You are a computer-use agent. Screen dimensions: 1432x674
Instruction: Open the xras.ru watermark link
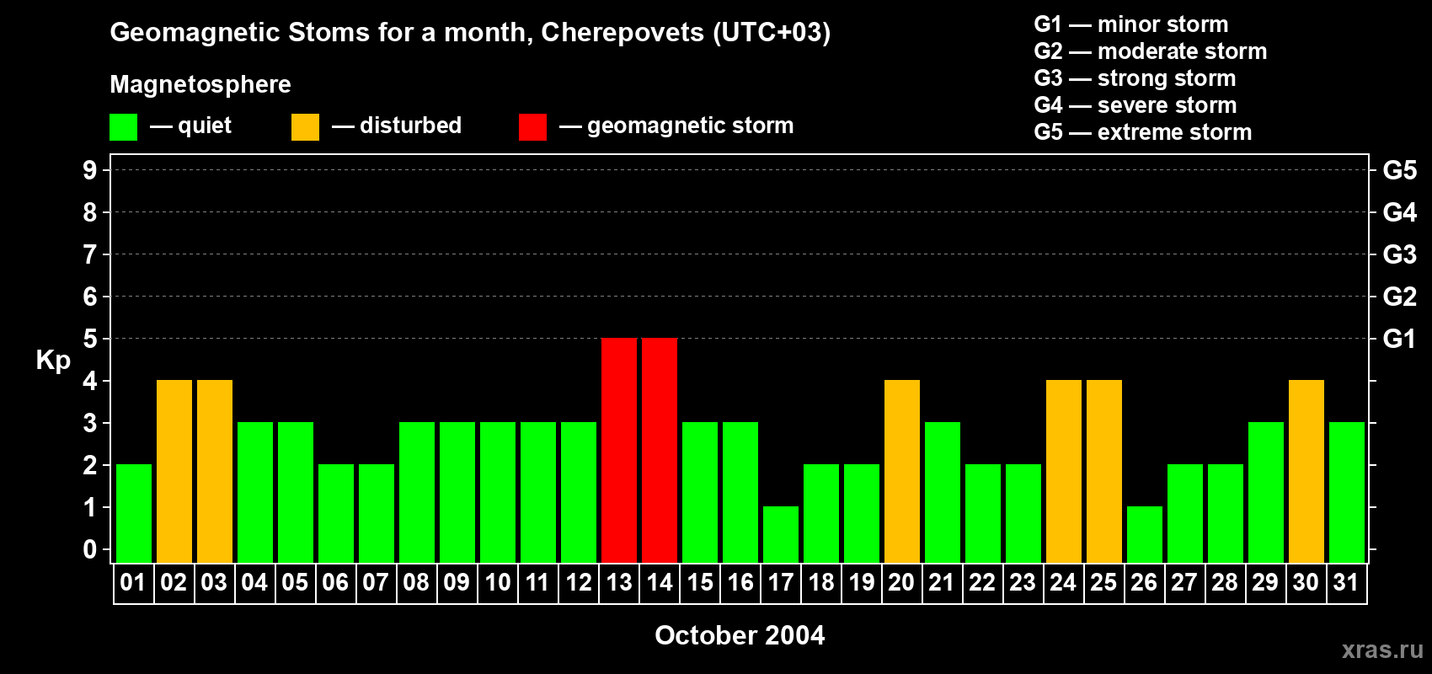pos(1382,650)
